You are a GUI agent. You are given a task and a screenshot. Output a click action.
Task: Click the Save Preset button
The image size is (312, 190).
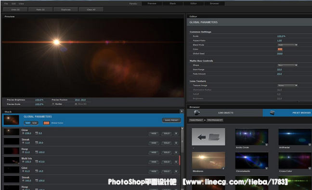[x=171, y=120]
